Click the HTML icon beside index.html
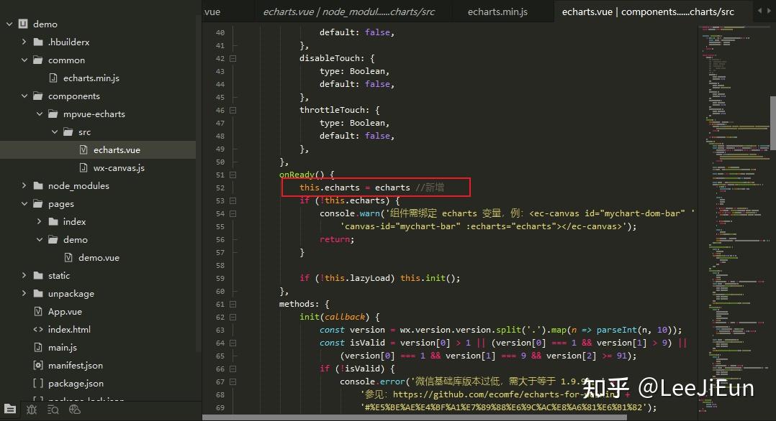 [x=37, y=329]
